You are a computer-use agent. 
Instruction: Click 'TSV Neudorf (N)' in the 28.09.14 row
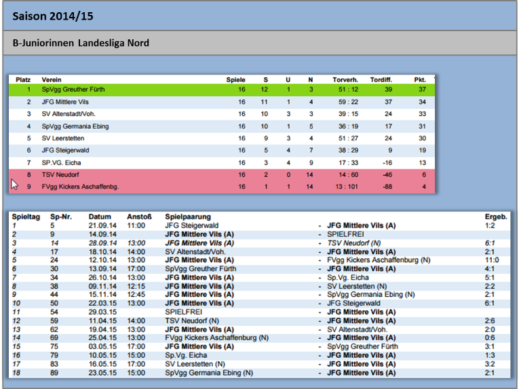354,243
